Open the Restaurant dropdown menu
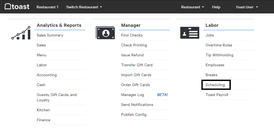The height and width of the screenshot is (129, 274). tap(192, 7)
